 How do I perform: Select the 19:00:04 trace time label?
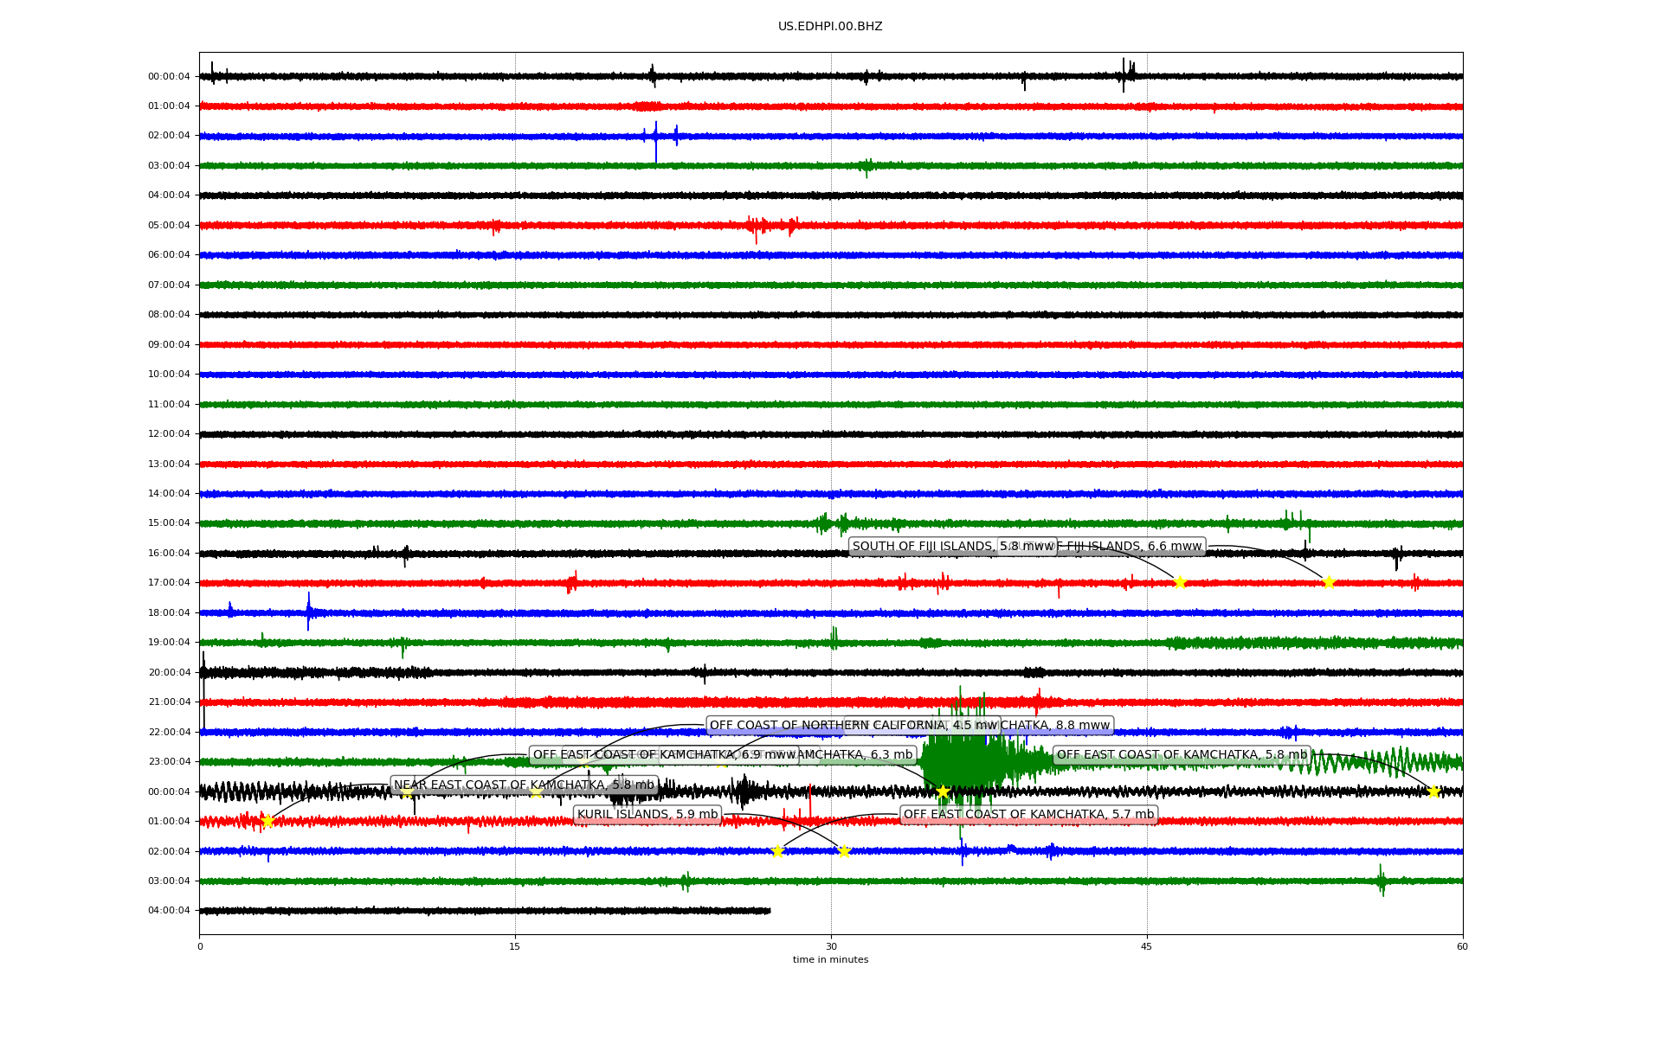pyautogui.click(x=169, y=643)
